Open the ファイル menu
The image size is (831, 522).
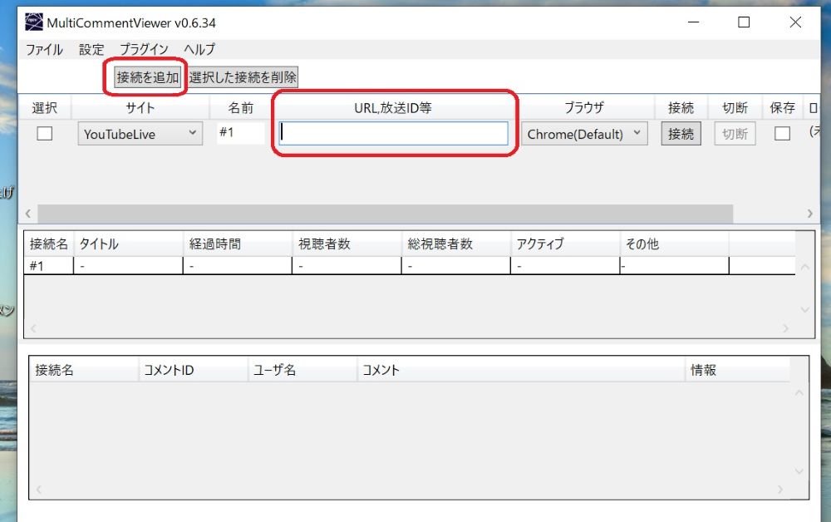[45, 50]
